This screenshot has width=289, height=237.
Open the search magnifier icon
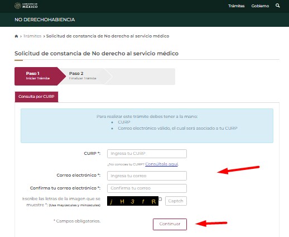(x=277, y=6)
